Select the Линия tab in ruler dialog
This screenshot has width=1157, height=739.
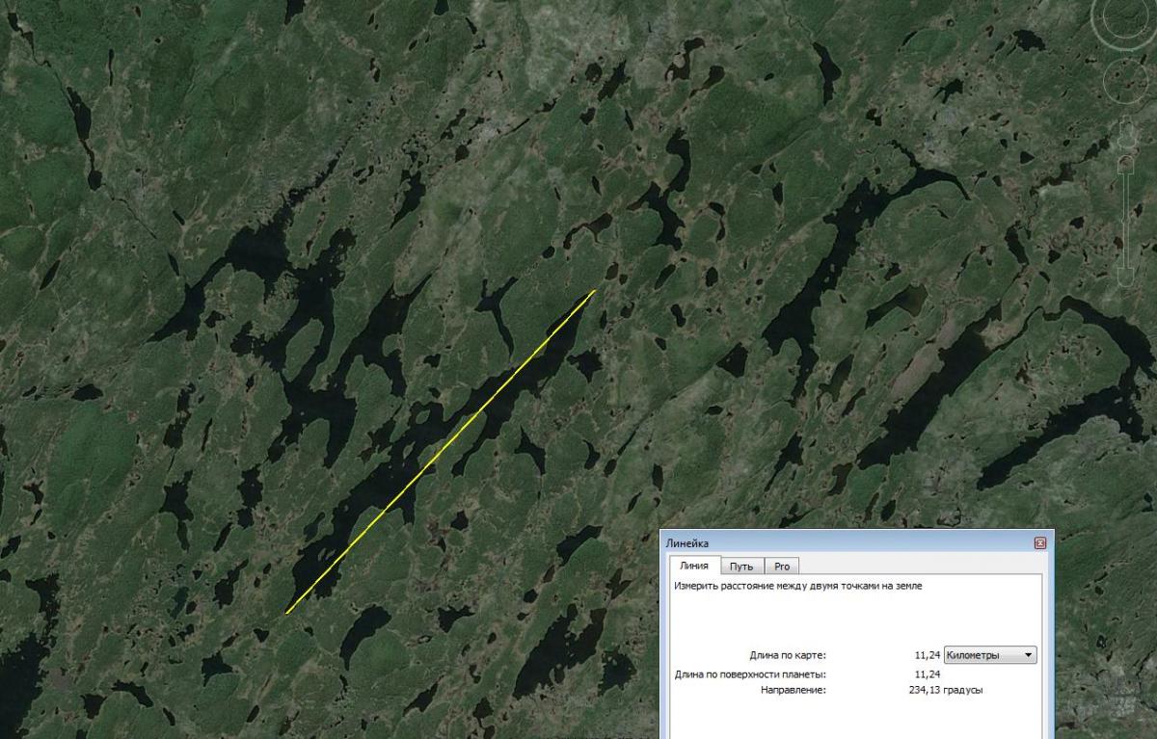coord(693,567)
